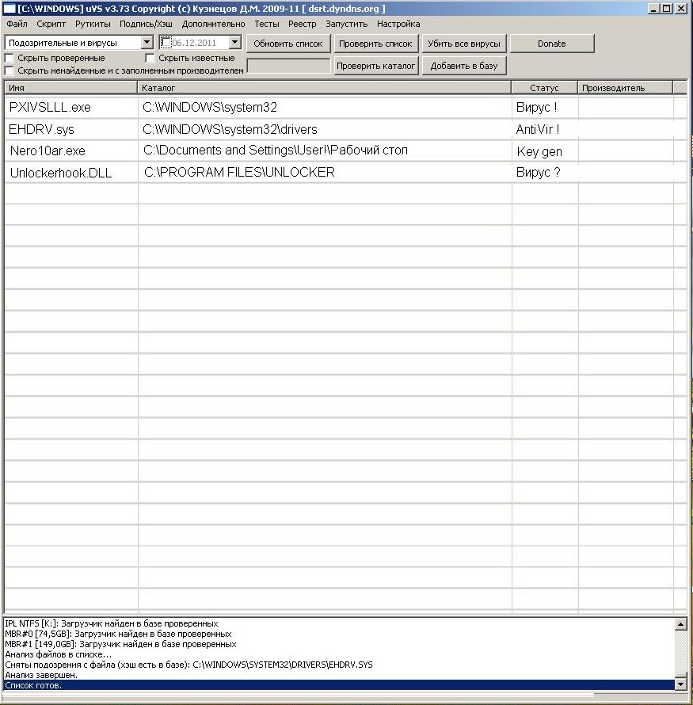Viewport: 693px width, 705px height.
Task: Maximize the uVS window
Action: click(x=667, y=8)
